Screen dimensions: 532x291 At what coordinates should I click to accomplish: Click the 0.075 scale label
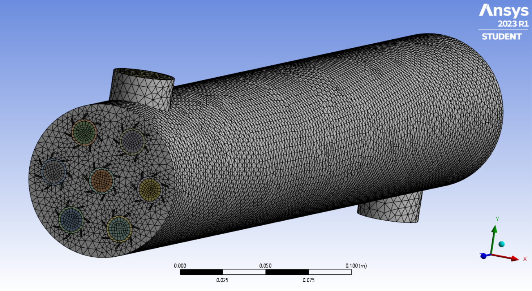(308, 280)
